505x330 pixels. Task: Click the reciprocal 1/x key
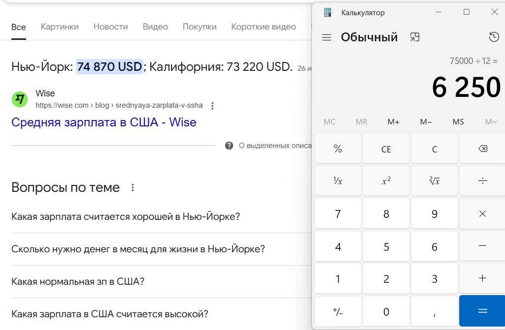(x=338, y=181)
